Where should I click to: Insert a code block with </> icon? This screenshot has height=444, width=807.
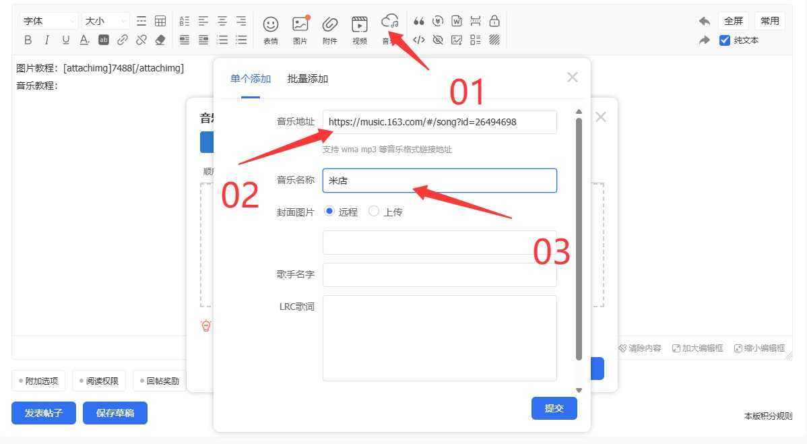[x=419, y=40]
